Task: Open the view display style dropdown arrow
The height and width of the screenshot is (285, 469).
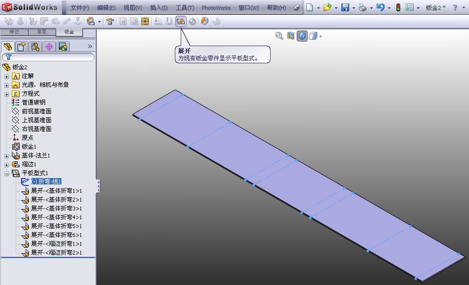Action: point(320,36)
